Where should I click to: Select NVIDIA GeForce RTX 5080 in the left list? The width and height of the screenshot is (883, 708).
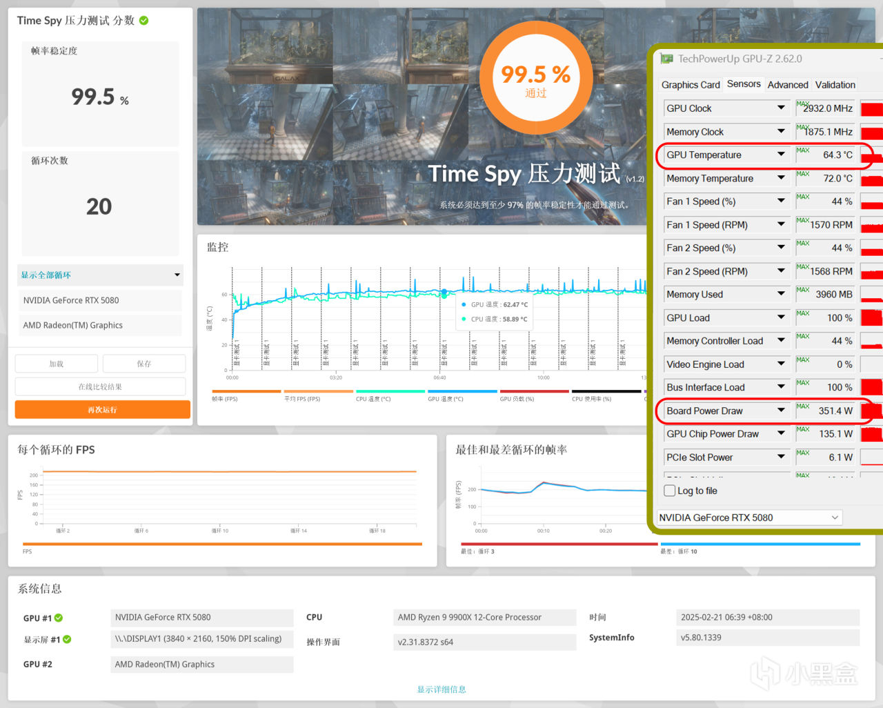(99, 300)
